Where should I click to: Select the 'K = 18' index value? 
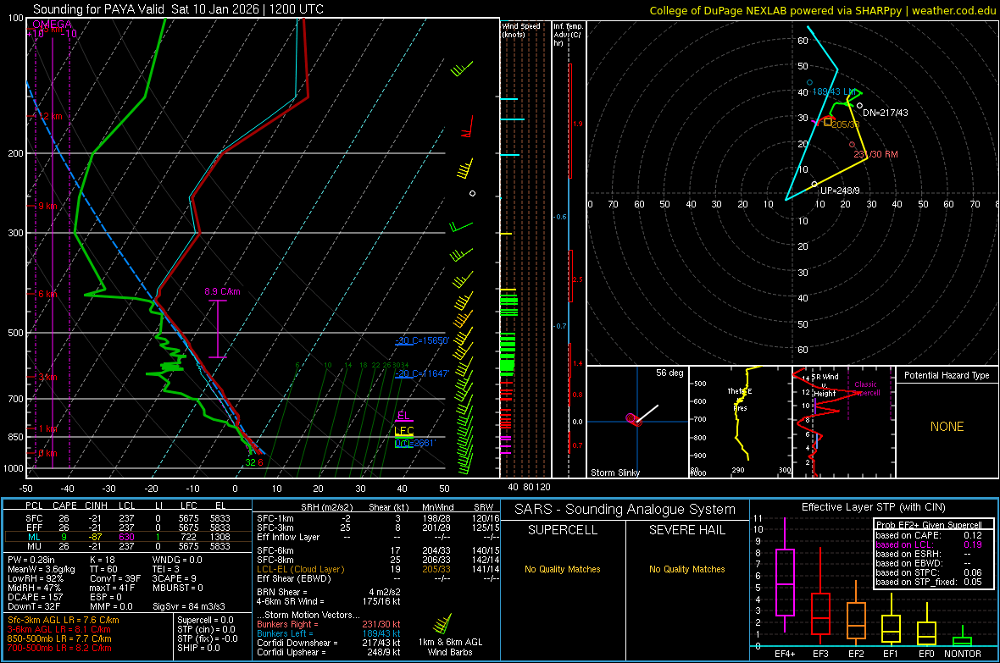(x=102, y=560)
